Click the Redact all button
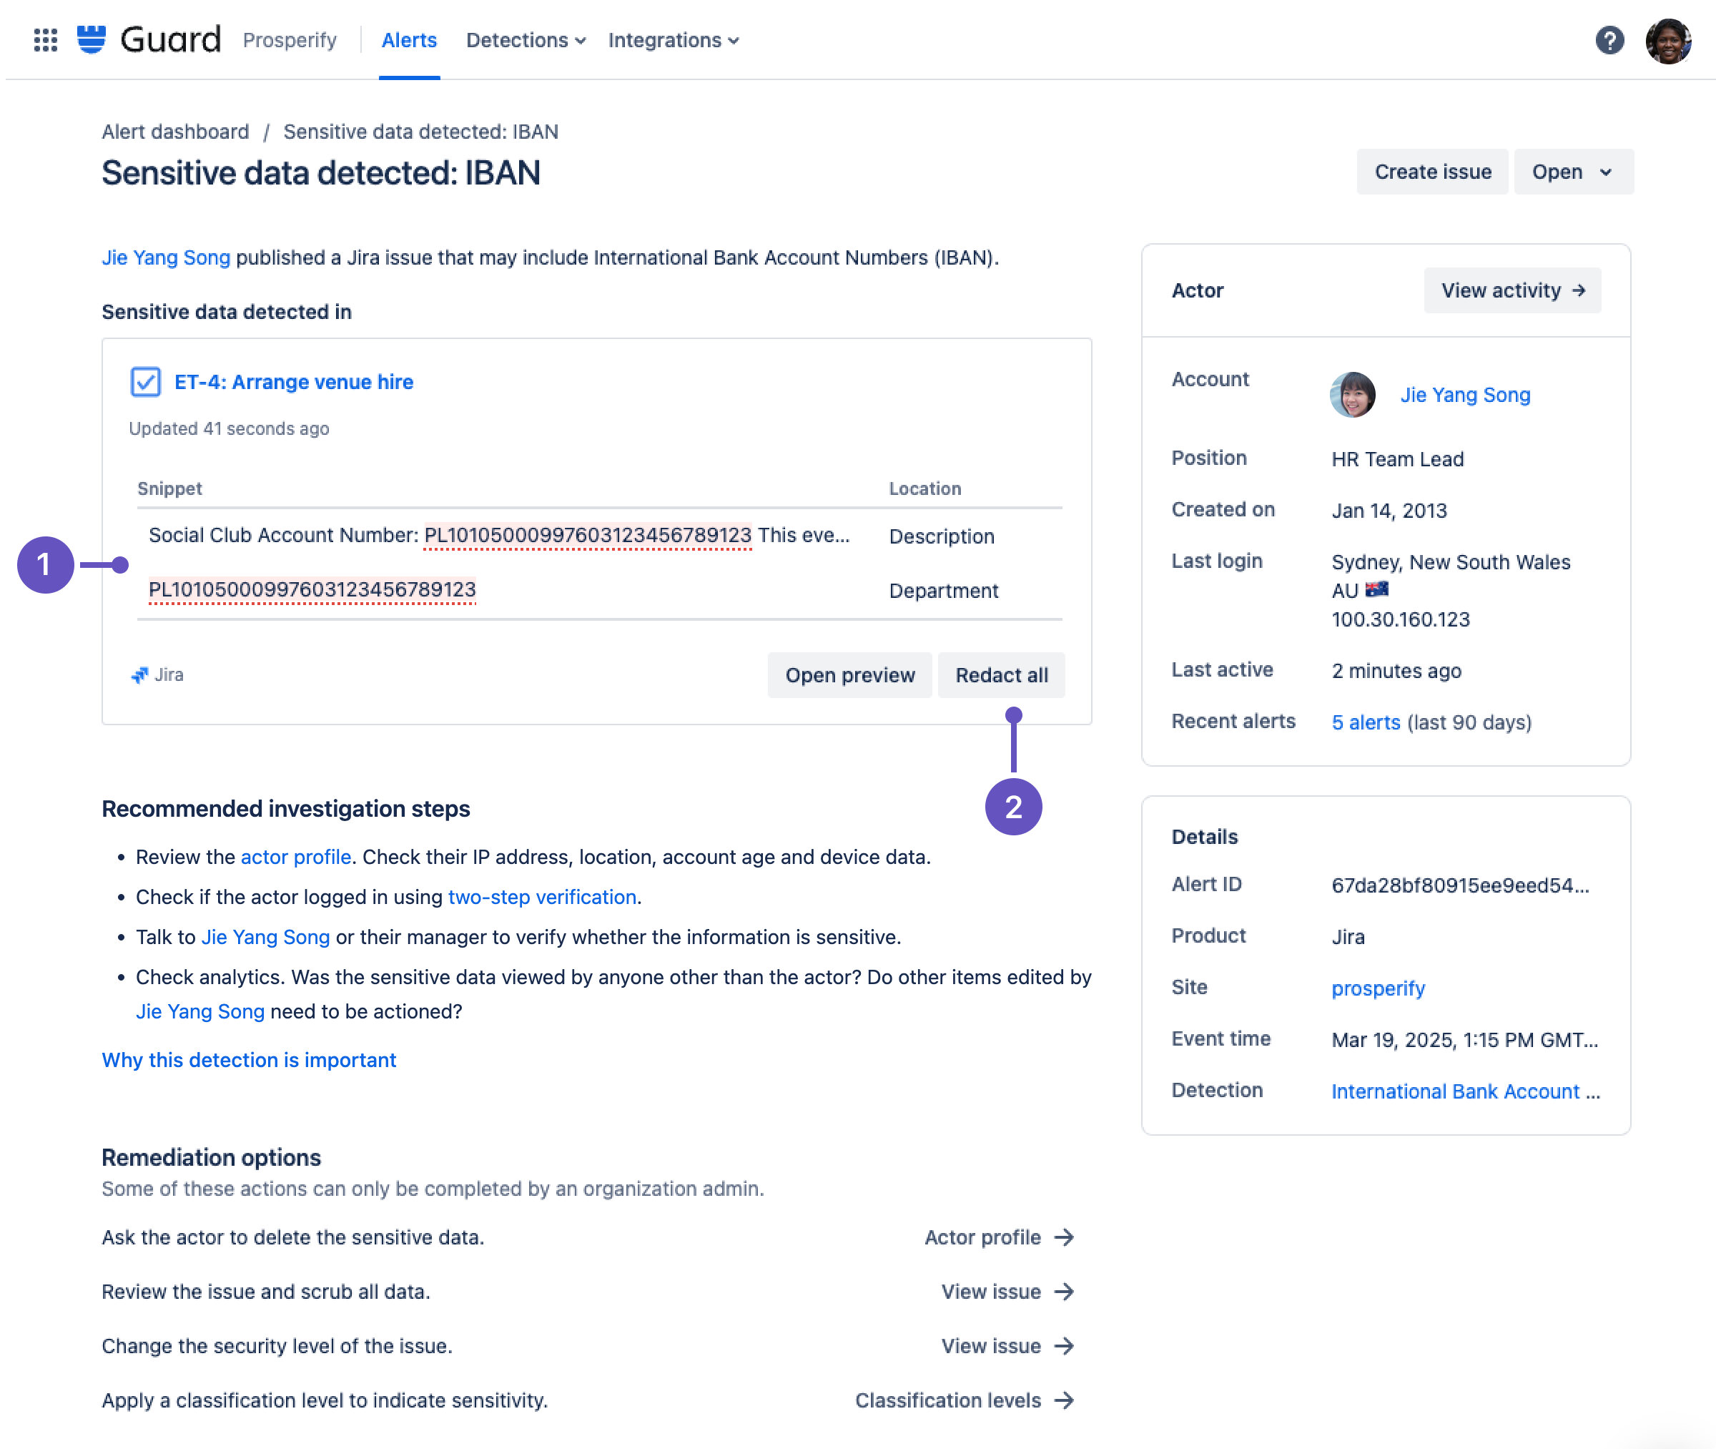 point(1001,675)
